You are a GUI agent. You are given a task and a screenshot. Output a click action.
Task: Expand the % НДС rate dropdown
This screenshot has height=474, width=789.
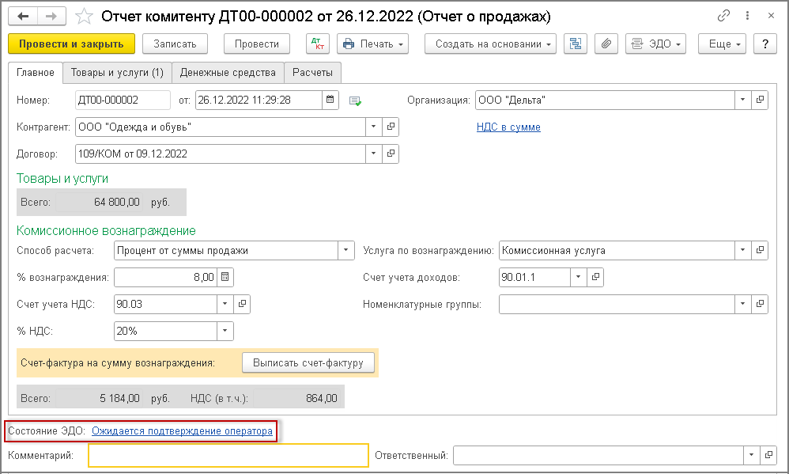(x=225, y=331)
